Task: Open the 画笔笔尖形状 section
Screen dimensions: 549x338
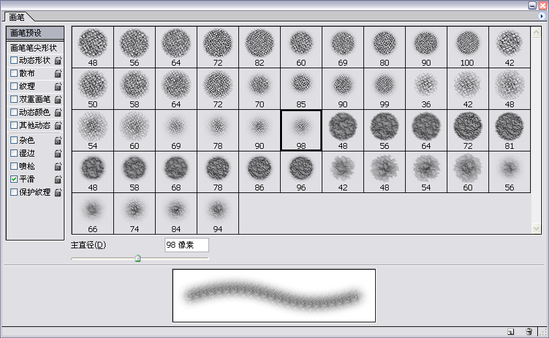Action: click(x=35, y=47)
